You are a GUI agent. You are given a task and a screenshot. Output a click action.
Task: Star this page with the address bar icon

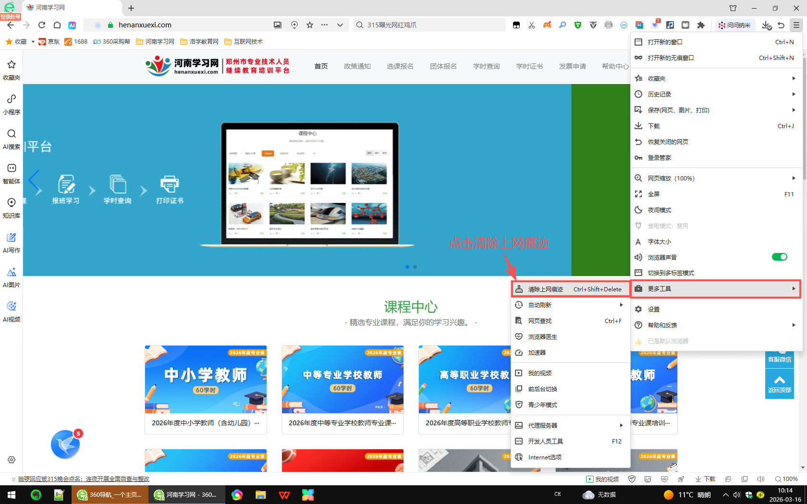(310, 25)
